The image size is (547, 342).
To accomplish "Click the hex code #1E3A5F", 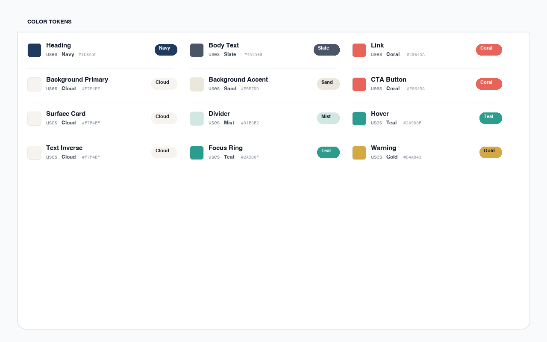I will (87, 54).
